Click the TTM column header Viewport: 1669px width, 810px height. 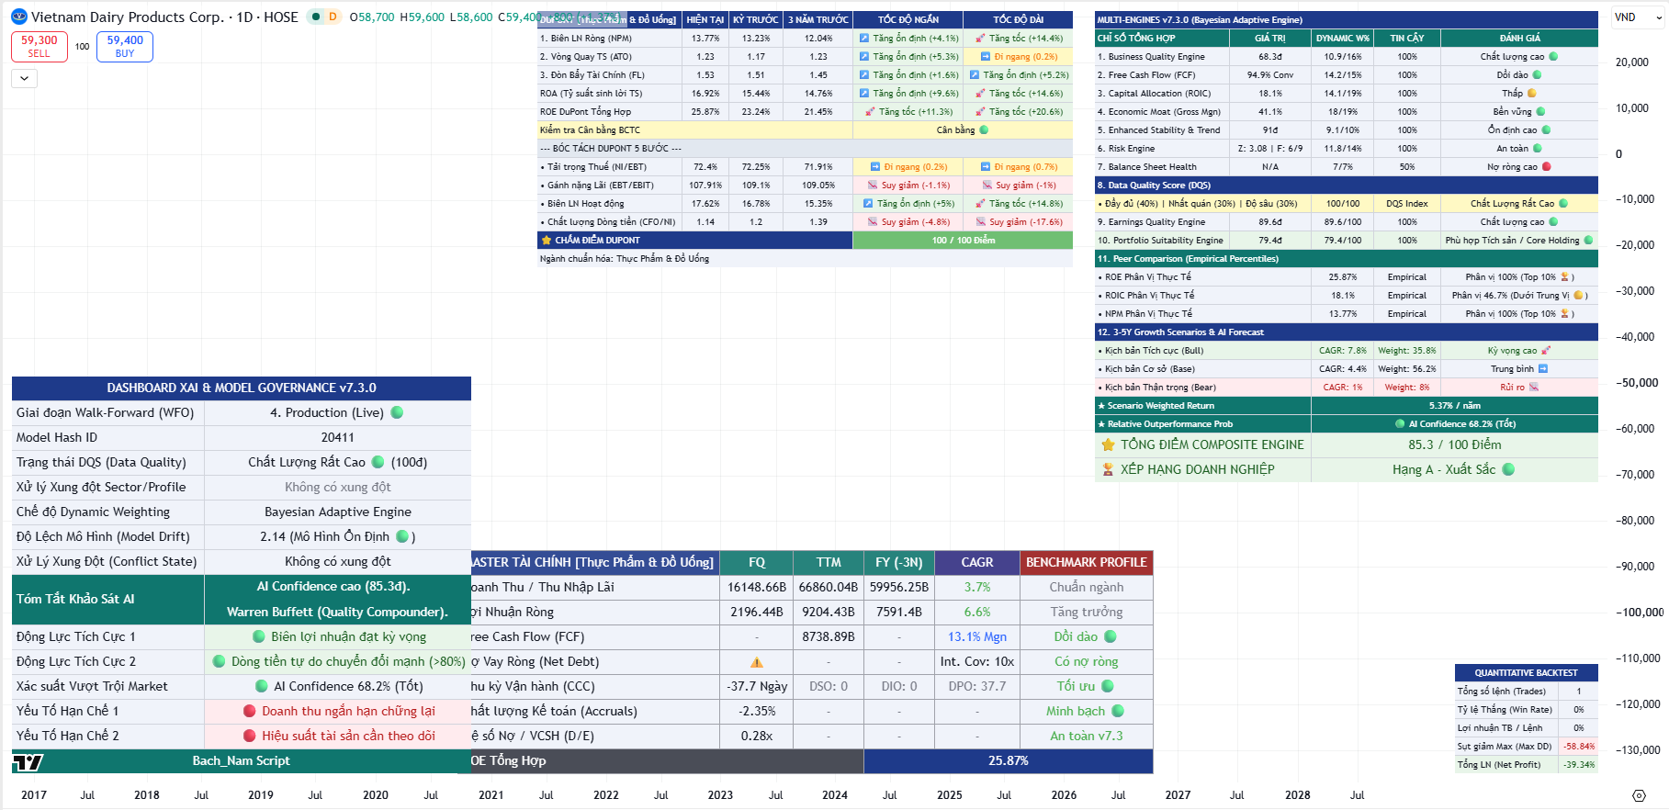tap(829, 563)
